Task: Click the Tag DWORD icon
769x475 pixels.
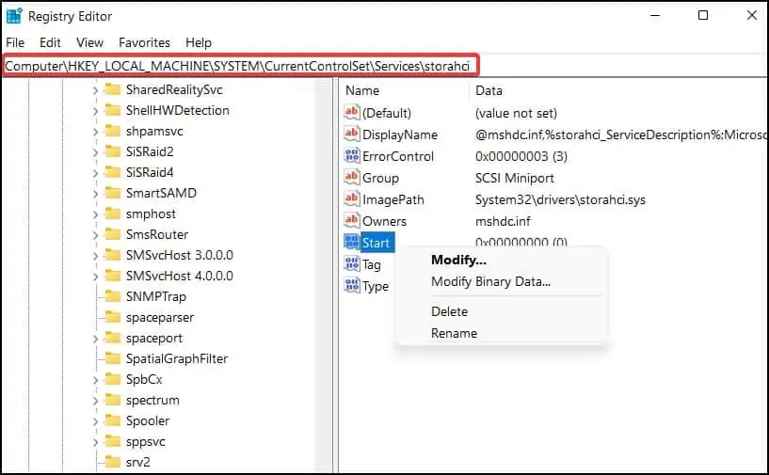Action: (352, 263)
